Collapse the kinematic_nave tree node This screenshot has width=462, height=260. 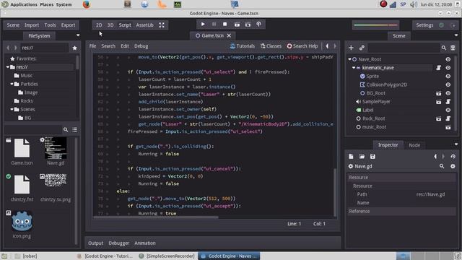point(354,68)
